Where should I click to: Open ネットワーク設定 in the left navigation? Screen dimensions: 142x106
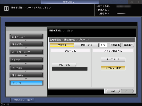(26, 52)
